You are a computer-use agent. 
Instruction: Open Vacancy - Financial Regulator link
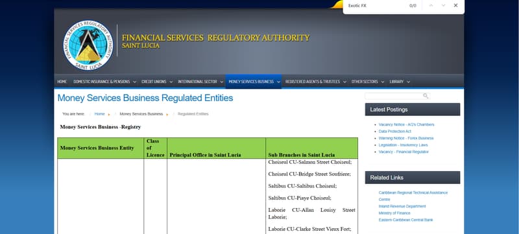coord(404,152)
